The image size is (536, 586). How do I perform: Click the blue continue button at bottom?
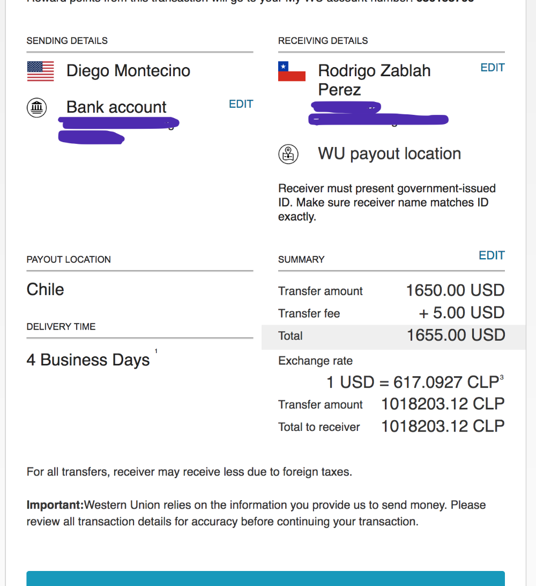point(265,578)
